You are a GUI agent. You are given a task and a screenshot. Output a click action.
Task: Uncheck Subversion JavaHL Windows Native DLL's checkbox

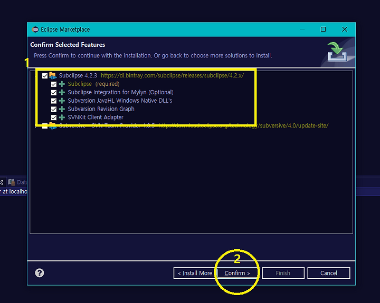pyautogui.click(x=53, y=101)
